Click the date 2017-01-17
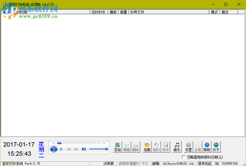Image resolution: width=246 pixels, height=166 pixels. 19,145
